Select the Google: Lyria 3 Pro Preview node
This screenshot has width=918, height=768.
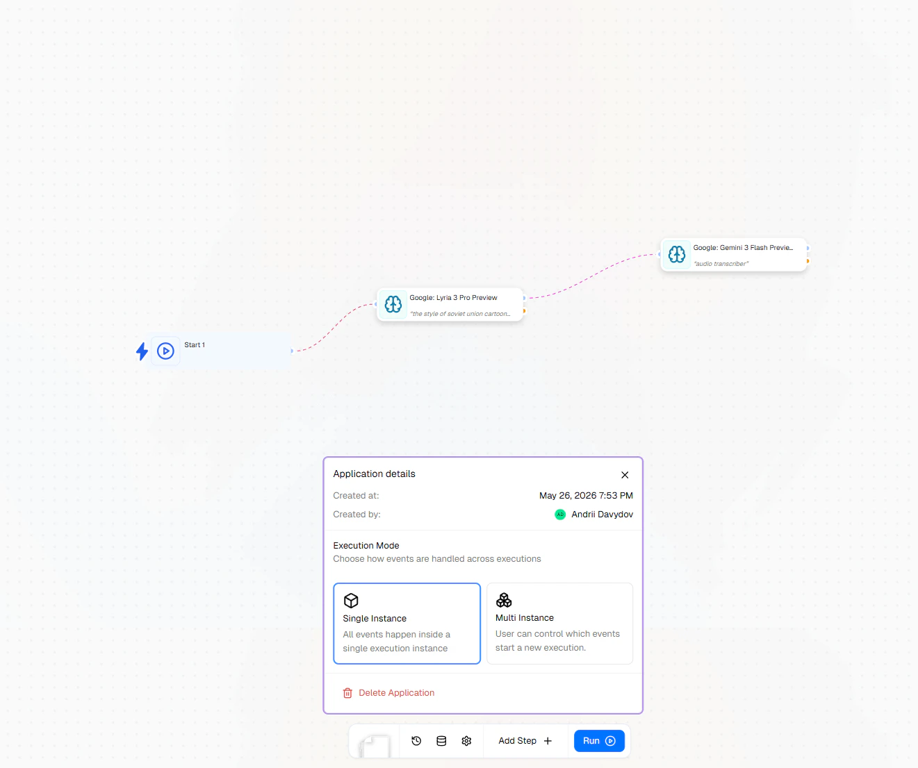(450, 305)
